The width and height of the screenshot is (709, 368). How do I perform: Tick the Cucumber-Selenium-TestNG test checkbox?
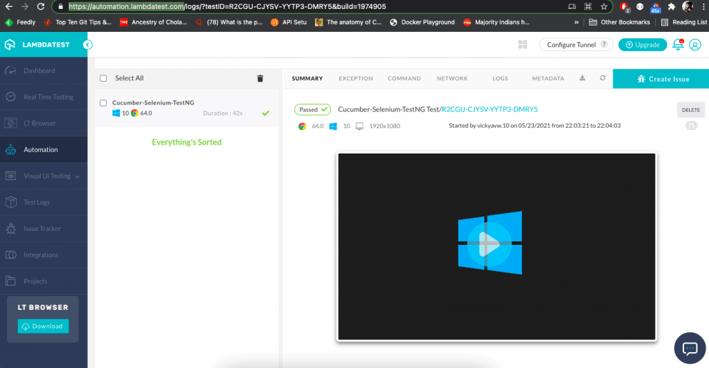[x=104, y=103]
